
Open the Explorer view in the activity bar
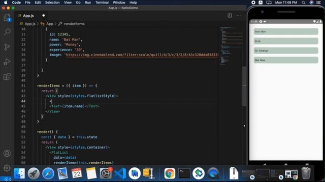pos(7,18)
